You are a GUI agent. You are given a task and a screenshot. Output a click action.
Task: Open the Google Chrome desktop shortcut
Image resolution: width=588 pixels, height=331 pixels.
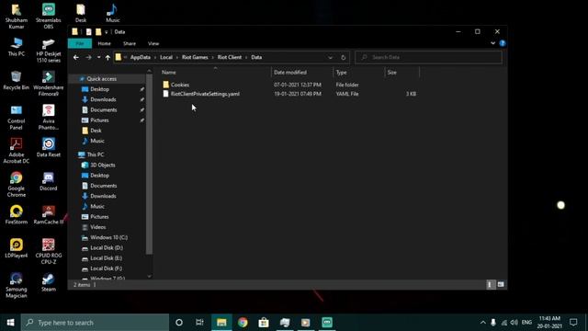(x=17, y=184)
